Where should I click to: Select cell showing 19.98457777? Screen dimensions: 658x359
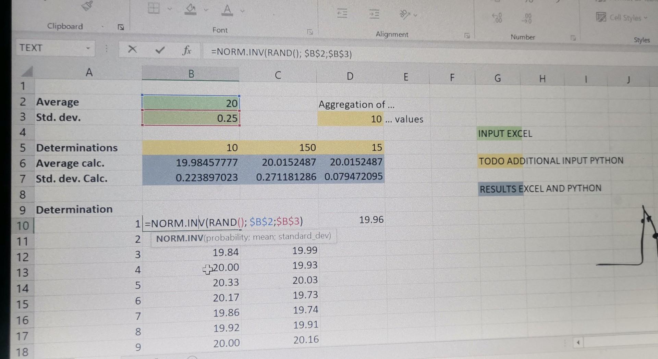click(x=191, y=162)
